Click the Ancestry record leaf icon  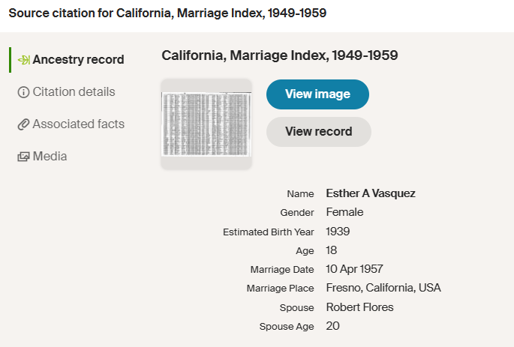pyautogui.click(x=24, y=60)
